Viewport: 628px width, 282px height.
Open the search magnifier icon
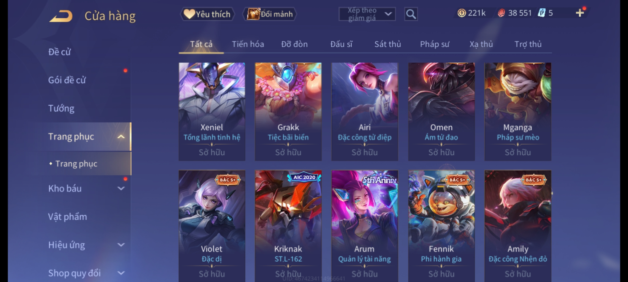click(x=411, y=14)
